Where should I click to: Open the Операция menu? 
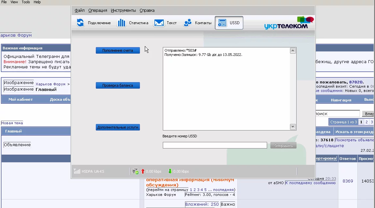click(97, 10)
